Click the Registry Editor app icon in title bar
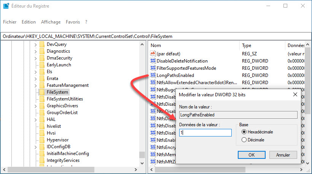The width and height of the screenshot is (312, 174). pos(6,6)
